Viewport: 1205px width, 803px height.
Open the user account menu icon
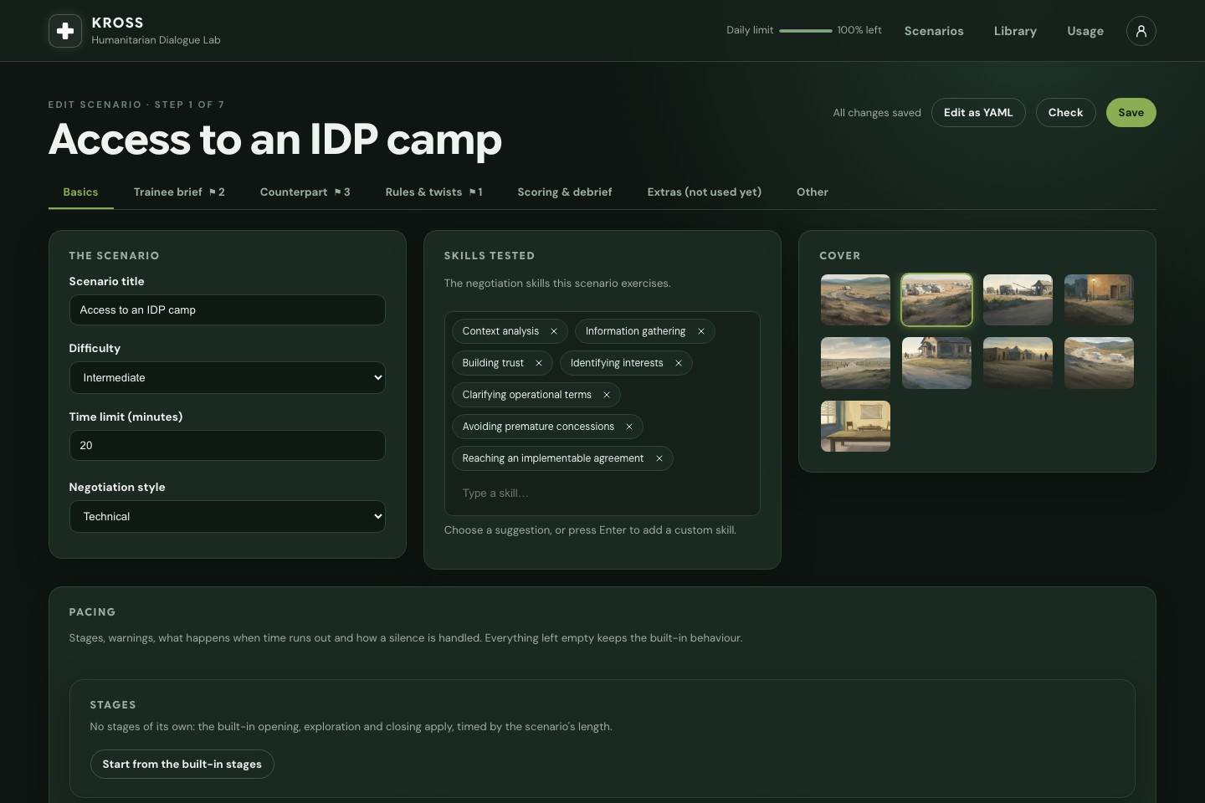click(1141, 31)
